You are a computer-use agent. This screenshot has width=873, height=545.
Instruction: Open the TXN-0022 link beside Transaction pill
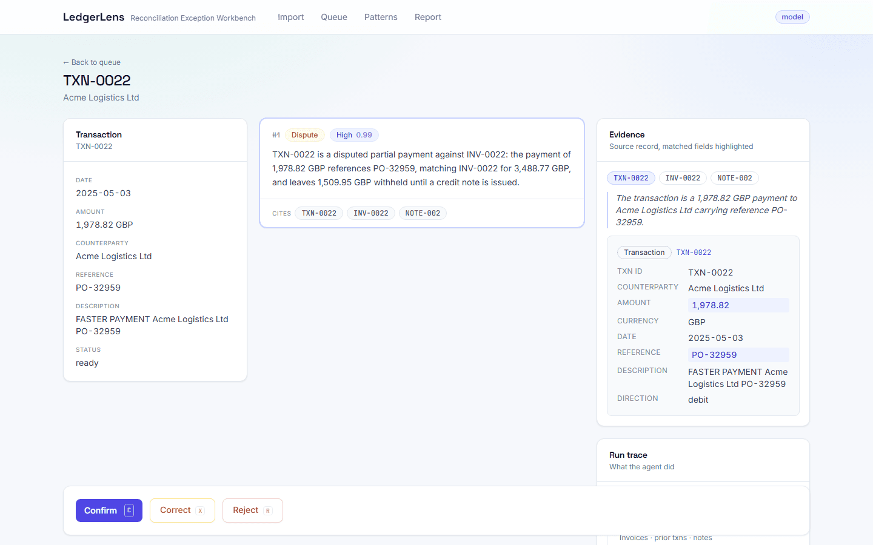click(694, 253)
